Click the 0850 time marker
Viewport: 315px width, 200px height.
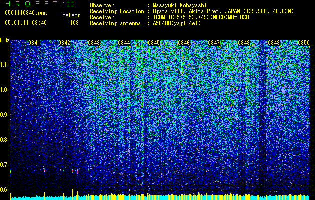[304, 43]
